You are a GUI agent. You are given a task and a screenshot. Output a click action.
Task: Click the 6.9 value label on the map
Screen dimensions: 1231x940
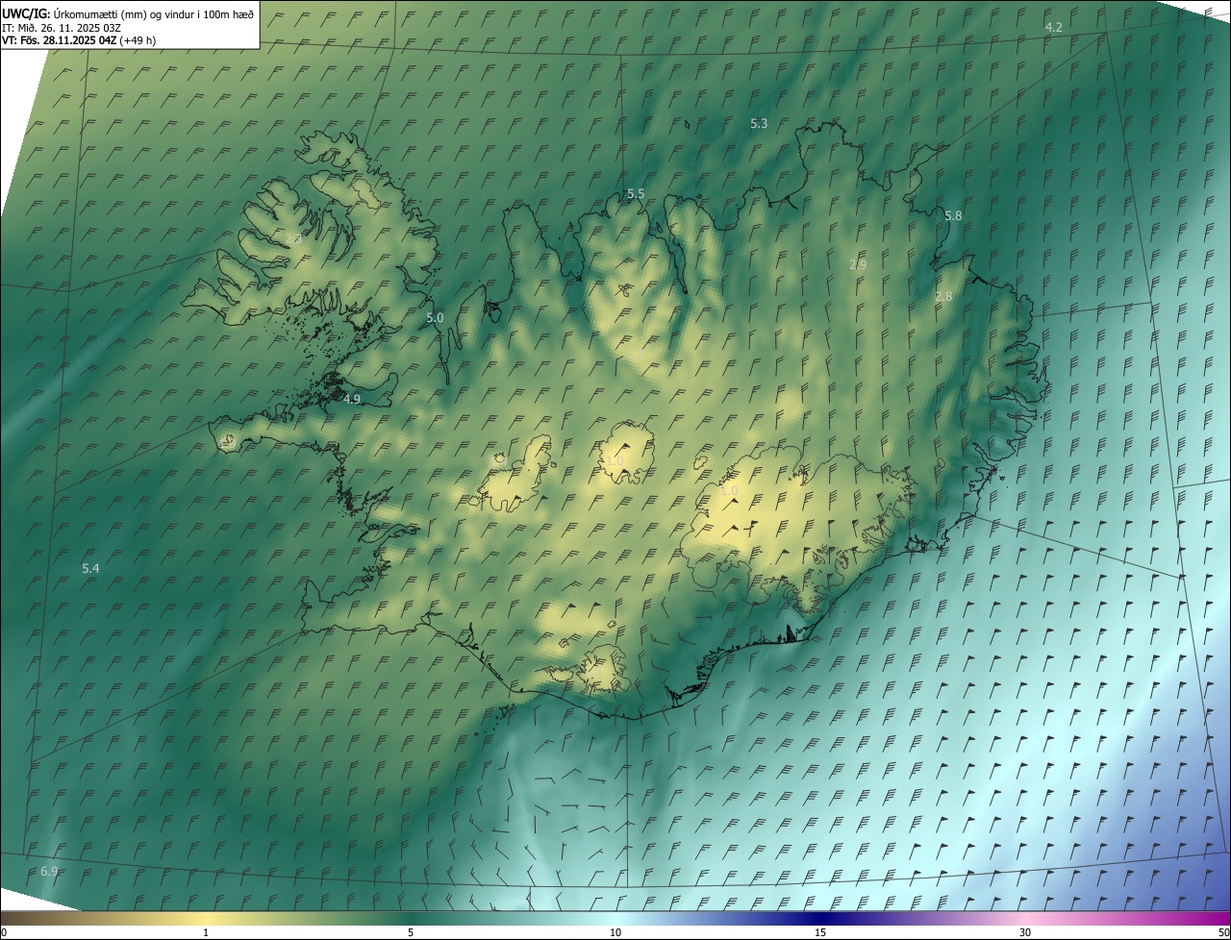(x=49, y=871)
